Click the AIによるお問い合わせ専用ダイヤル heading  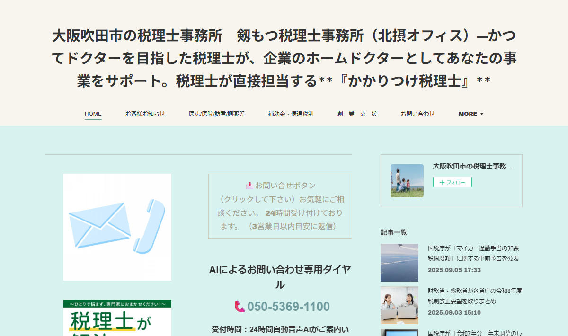tap(280, 277)
